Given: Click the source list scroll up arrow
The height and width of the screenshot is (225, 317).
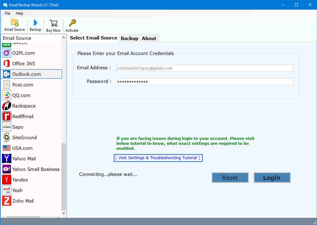Looking at the screenshot, I should (x=64, y=37).
